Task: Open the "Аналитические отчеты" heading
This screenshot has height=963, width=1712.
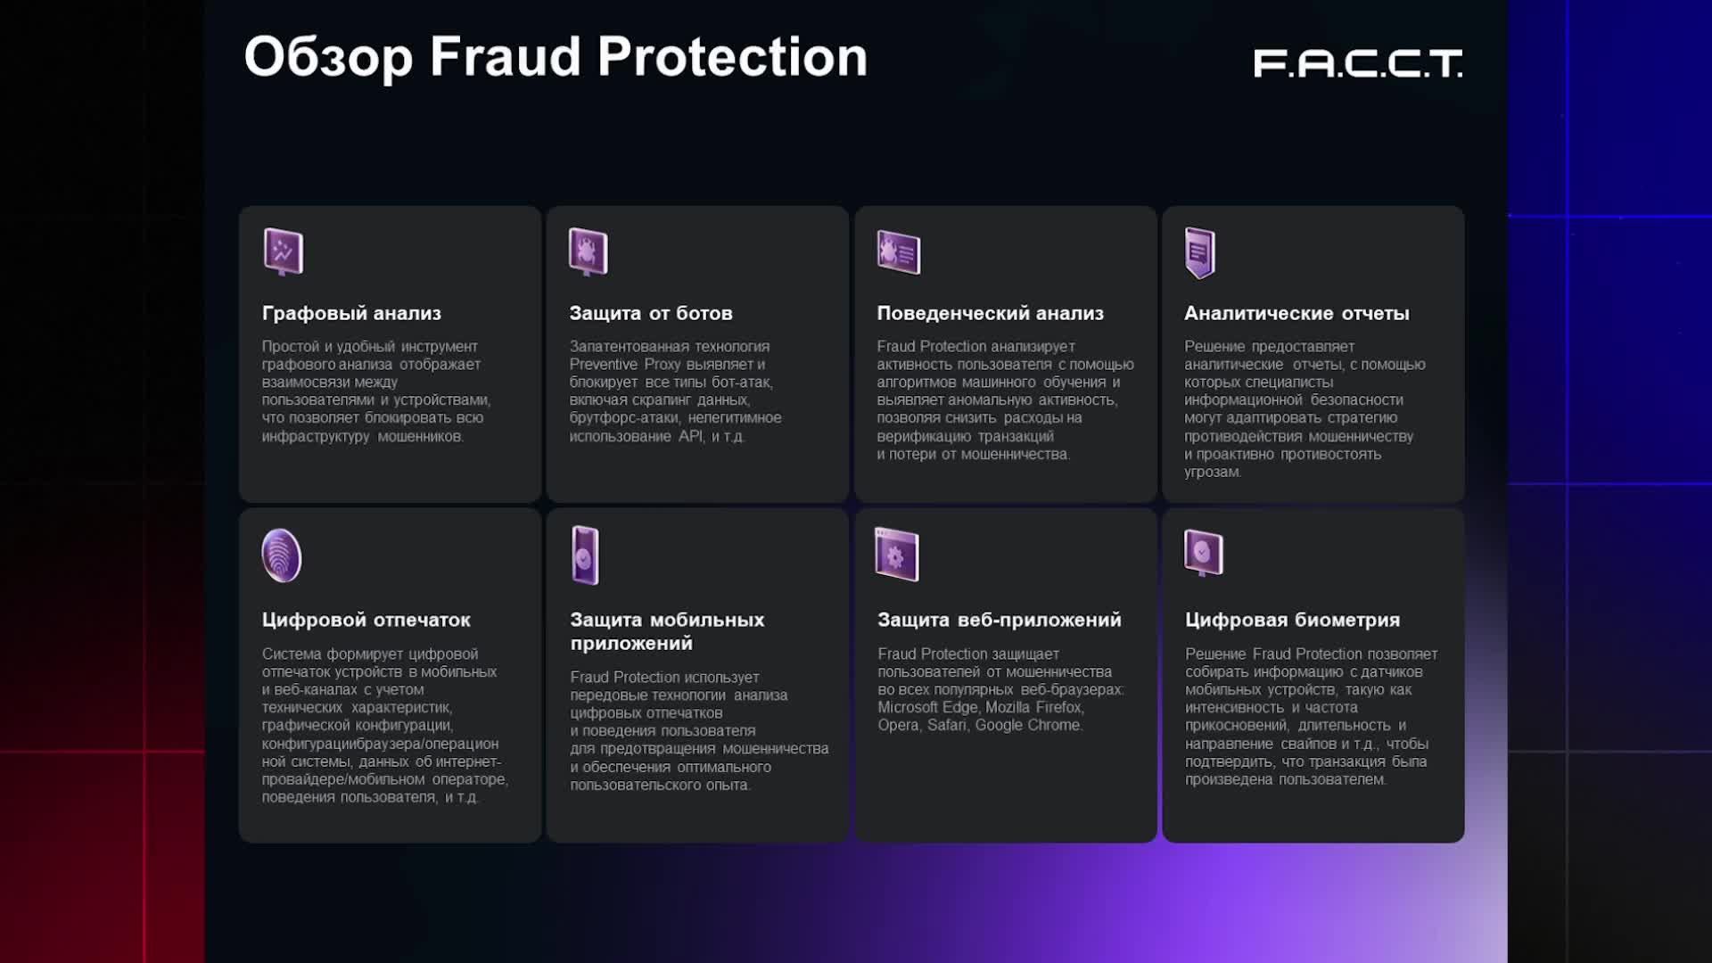Action: coord(1296,313)
